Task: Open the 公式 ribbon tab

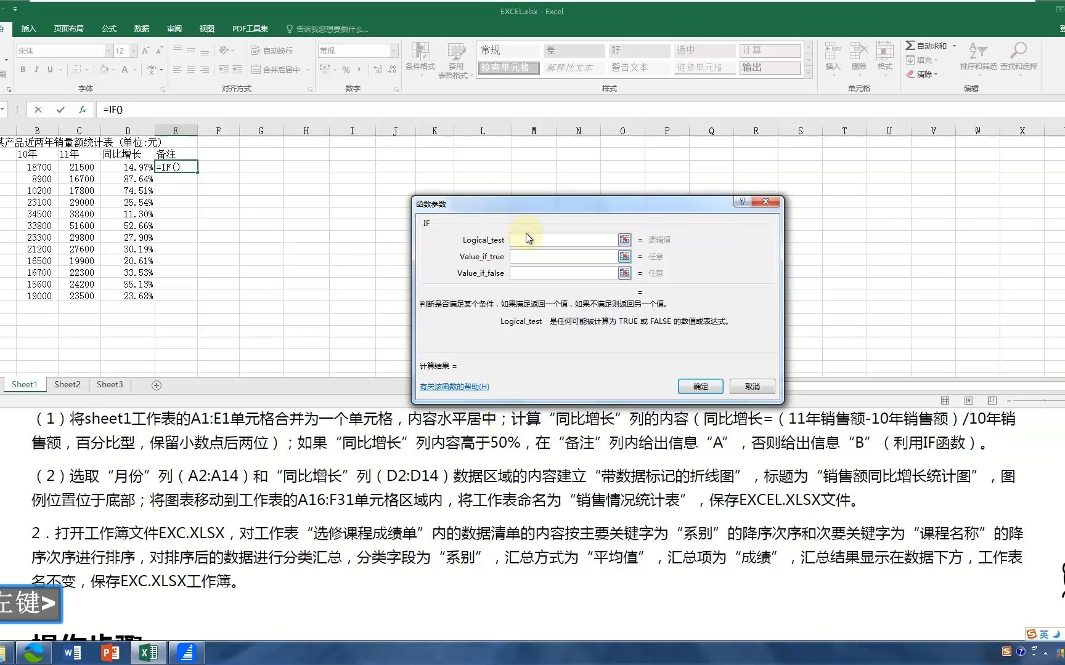Action: [x=109, y=29]
